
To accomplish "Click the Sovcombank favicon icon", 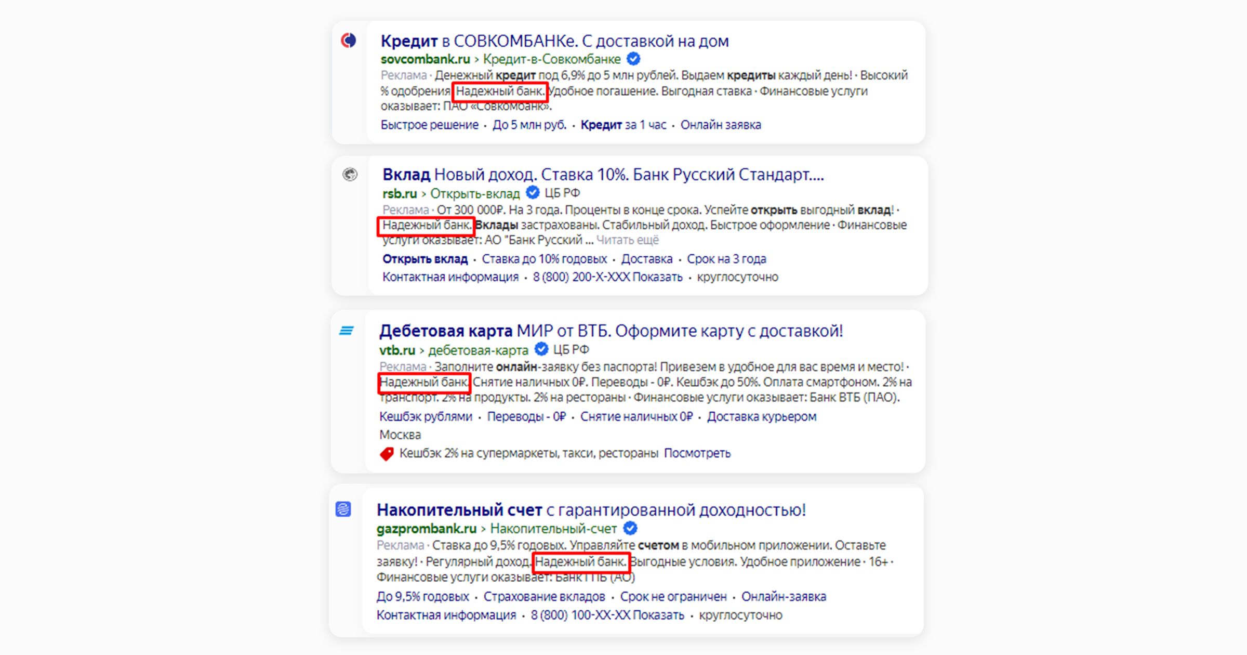I will [x=349, y=40].
